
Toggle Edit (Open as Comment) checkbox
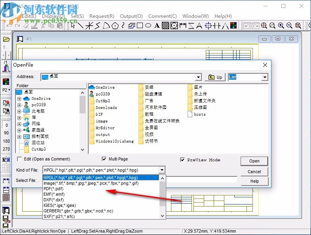click(19, 159)
